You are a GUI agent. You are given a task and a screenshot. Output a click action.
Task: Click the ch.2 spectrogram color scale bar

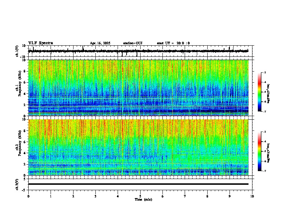click(260, 151)
